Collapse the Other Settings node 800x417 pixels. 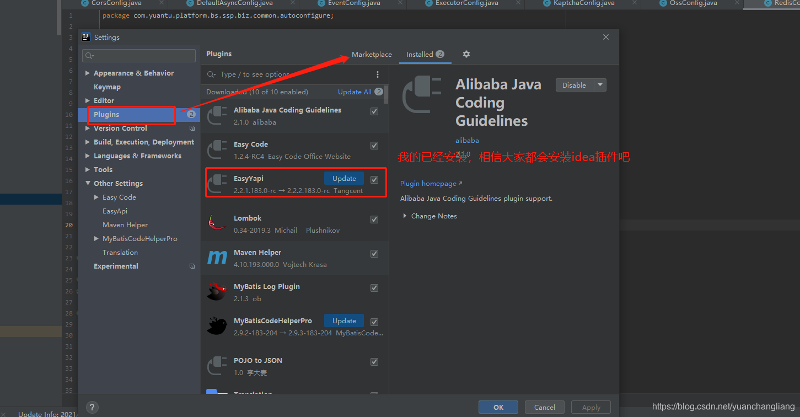pos(88,184)
